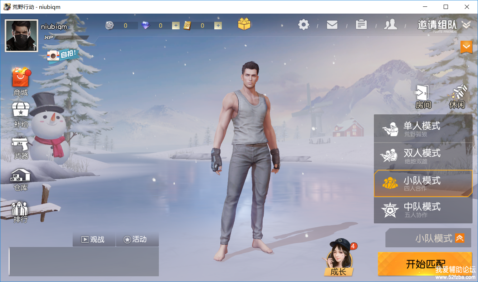Select Solo mode (单人模式)
Viewport: 478px width, 282px height.
(423, 129)
